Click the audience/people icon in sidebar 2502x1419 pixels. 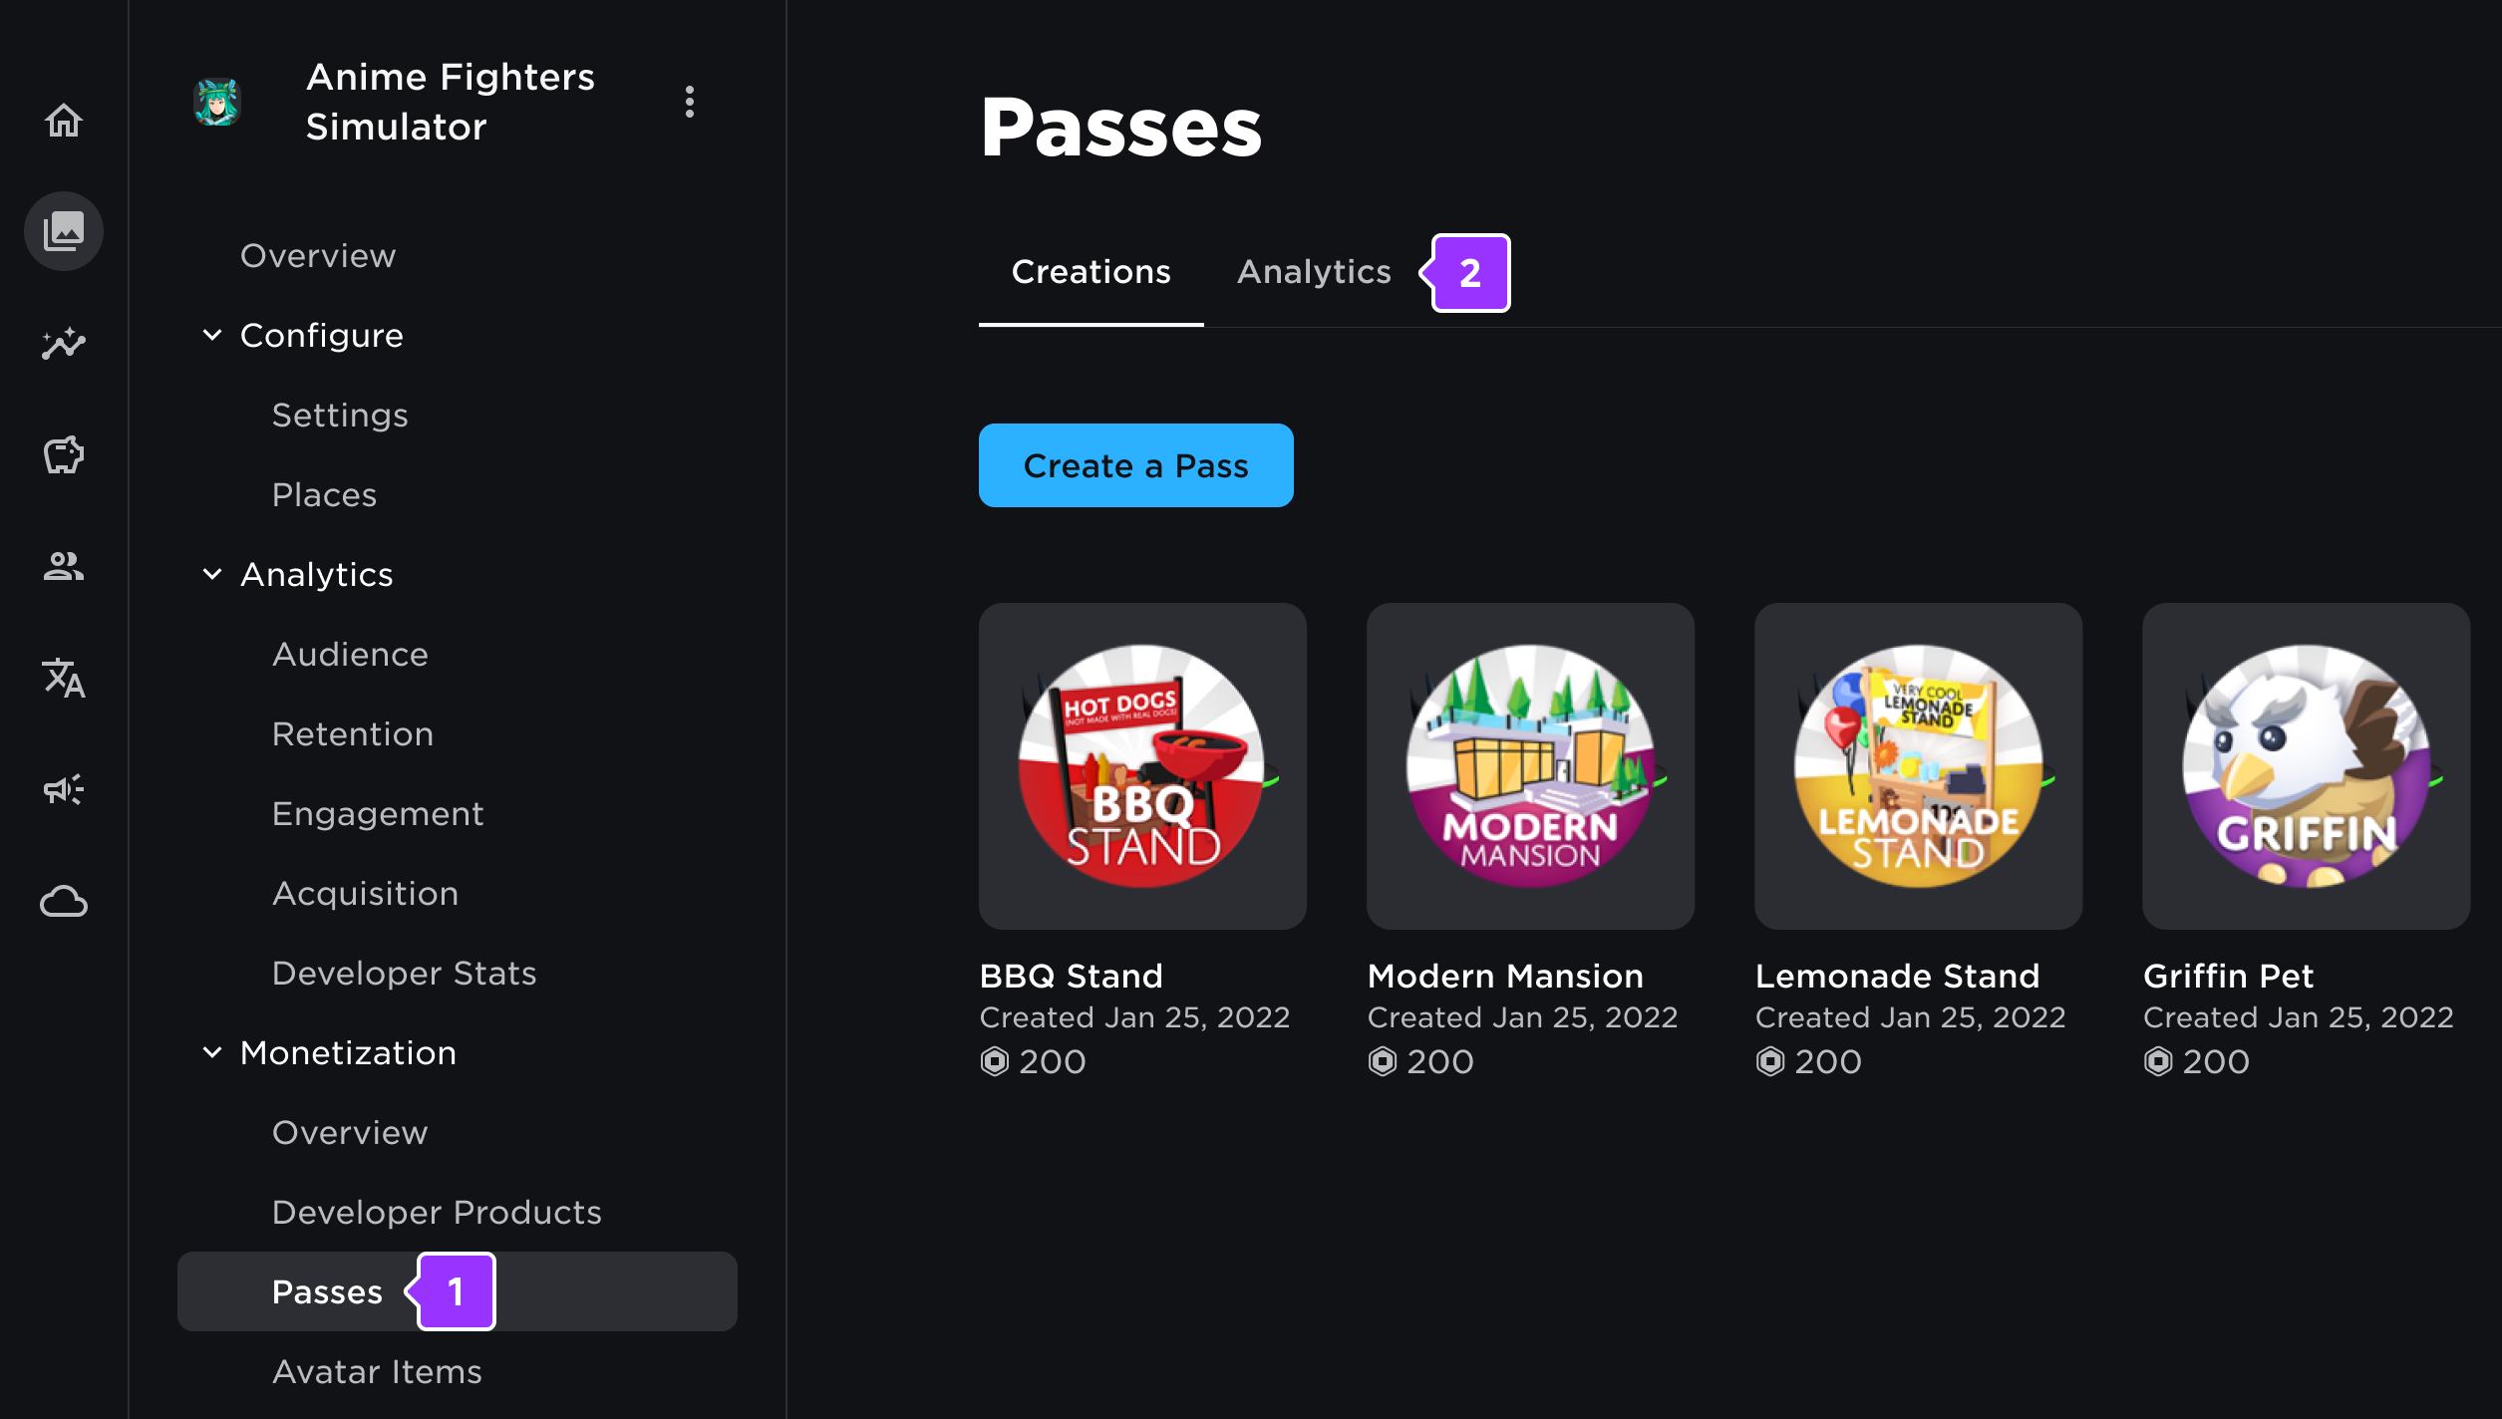pyautogui.click(x=64, y=565)
